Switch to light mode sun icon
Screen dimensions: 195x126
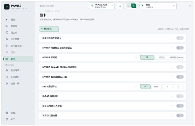134,6
